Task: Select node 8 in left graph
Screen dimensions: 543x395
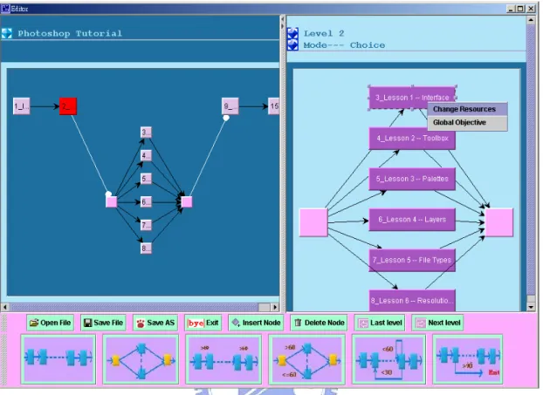Action: click(146, 248)
